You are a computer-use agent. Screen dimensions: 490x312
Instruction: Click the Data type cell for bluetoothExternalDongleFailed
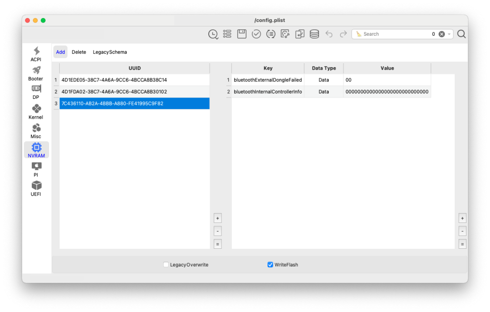[x=324, y=80]
